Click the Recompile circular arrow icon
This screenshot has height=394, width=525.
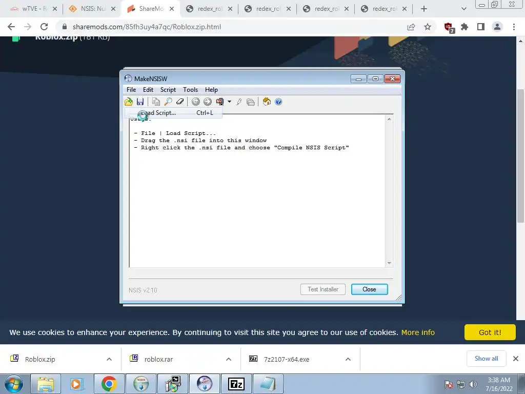(x=195, y=102)
